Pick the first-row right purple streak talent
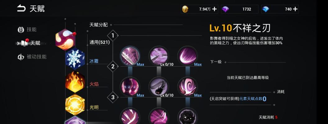This screenshot has height=124, width=328. click(187, 56)
